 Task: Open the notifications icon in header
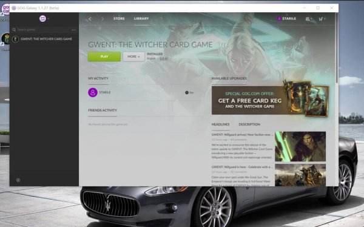click(308, 19)
